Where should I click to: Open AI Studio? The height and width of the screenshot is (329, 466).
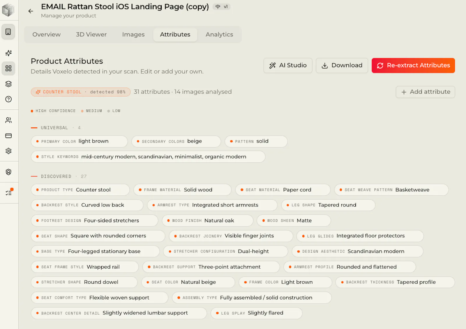point(288,65)
